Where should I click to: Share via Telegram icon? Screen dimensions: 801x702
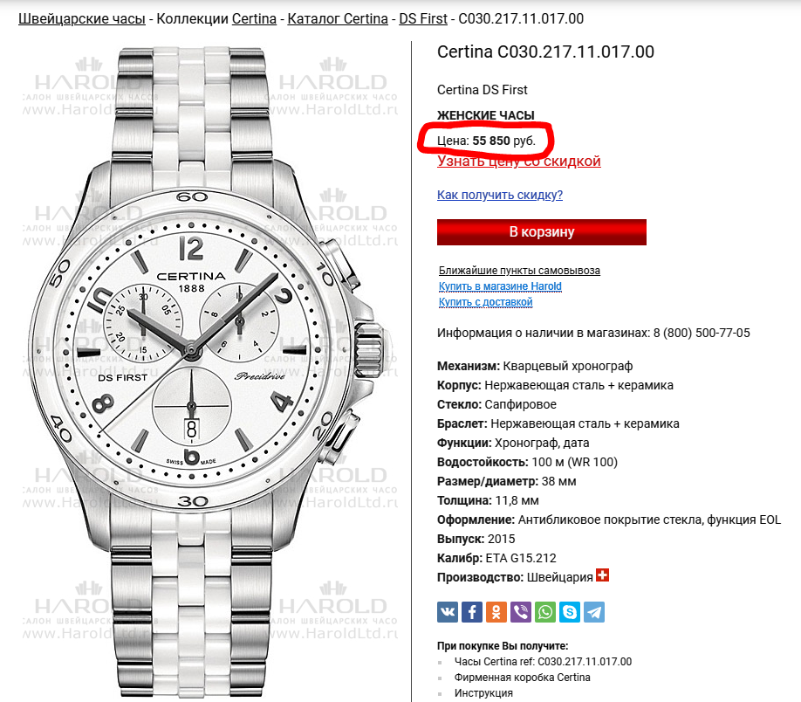coord(594,611)
